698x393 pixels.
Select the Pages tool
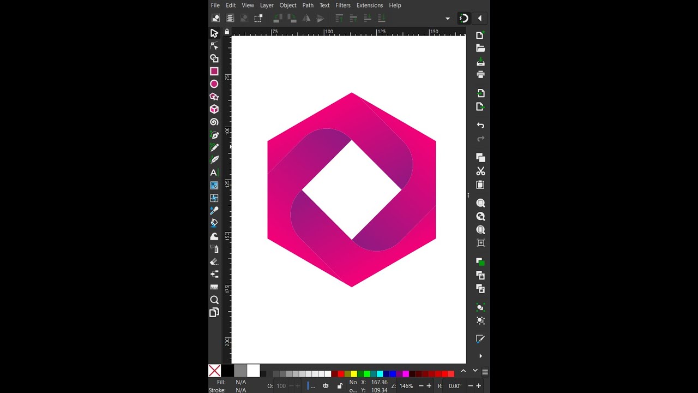[x=214, y=312]
